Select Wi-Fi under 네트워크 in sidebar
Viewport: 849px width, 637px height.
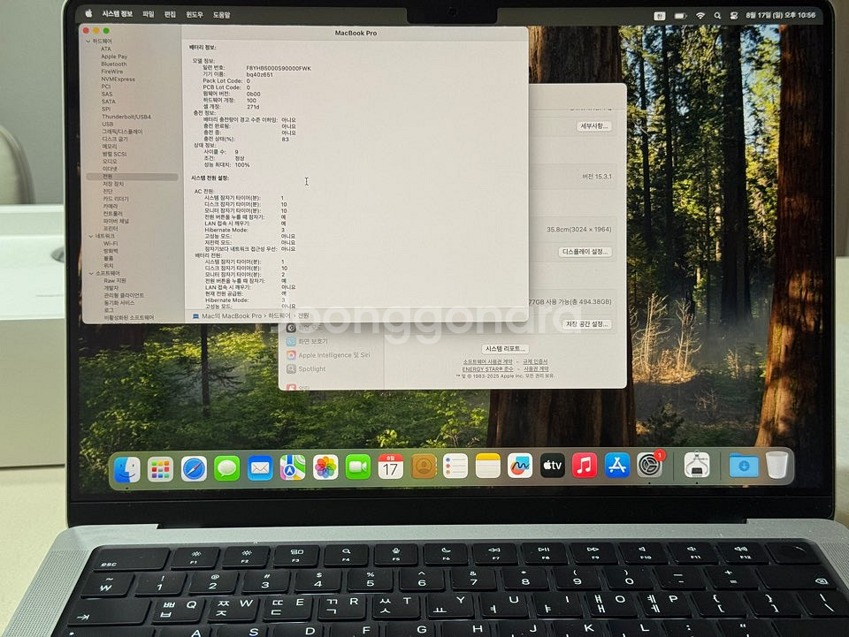tap(111, 244)
